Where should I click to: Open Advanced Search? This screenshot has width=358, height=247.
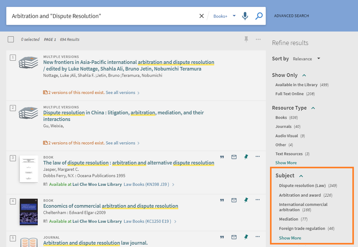tap(291, 16)
